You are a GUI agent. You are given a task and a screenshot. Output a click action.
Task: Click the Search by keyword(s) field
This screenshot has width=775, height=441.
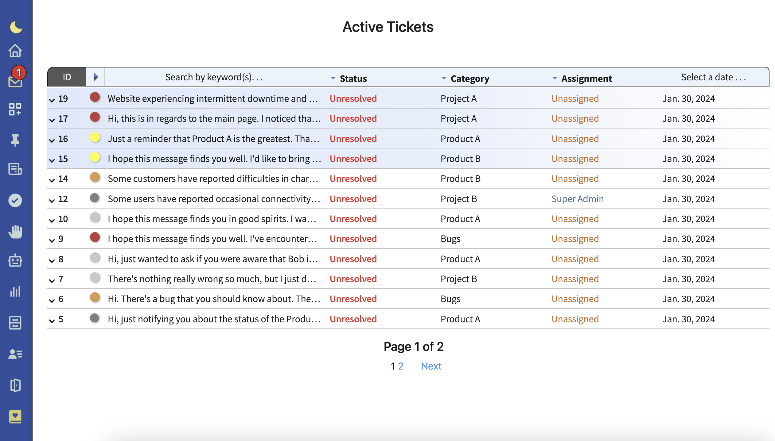pyautogui.click(x=214, y=77)
